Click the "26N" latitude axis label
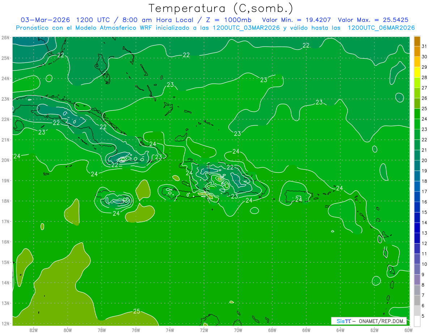 [x=5, y=38]
